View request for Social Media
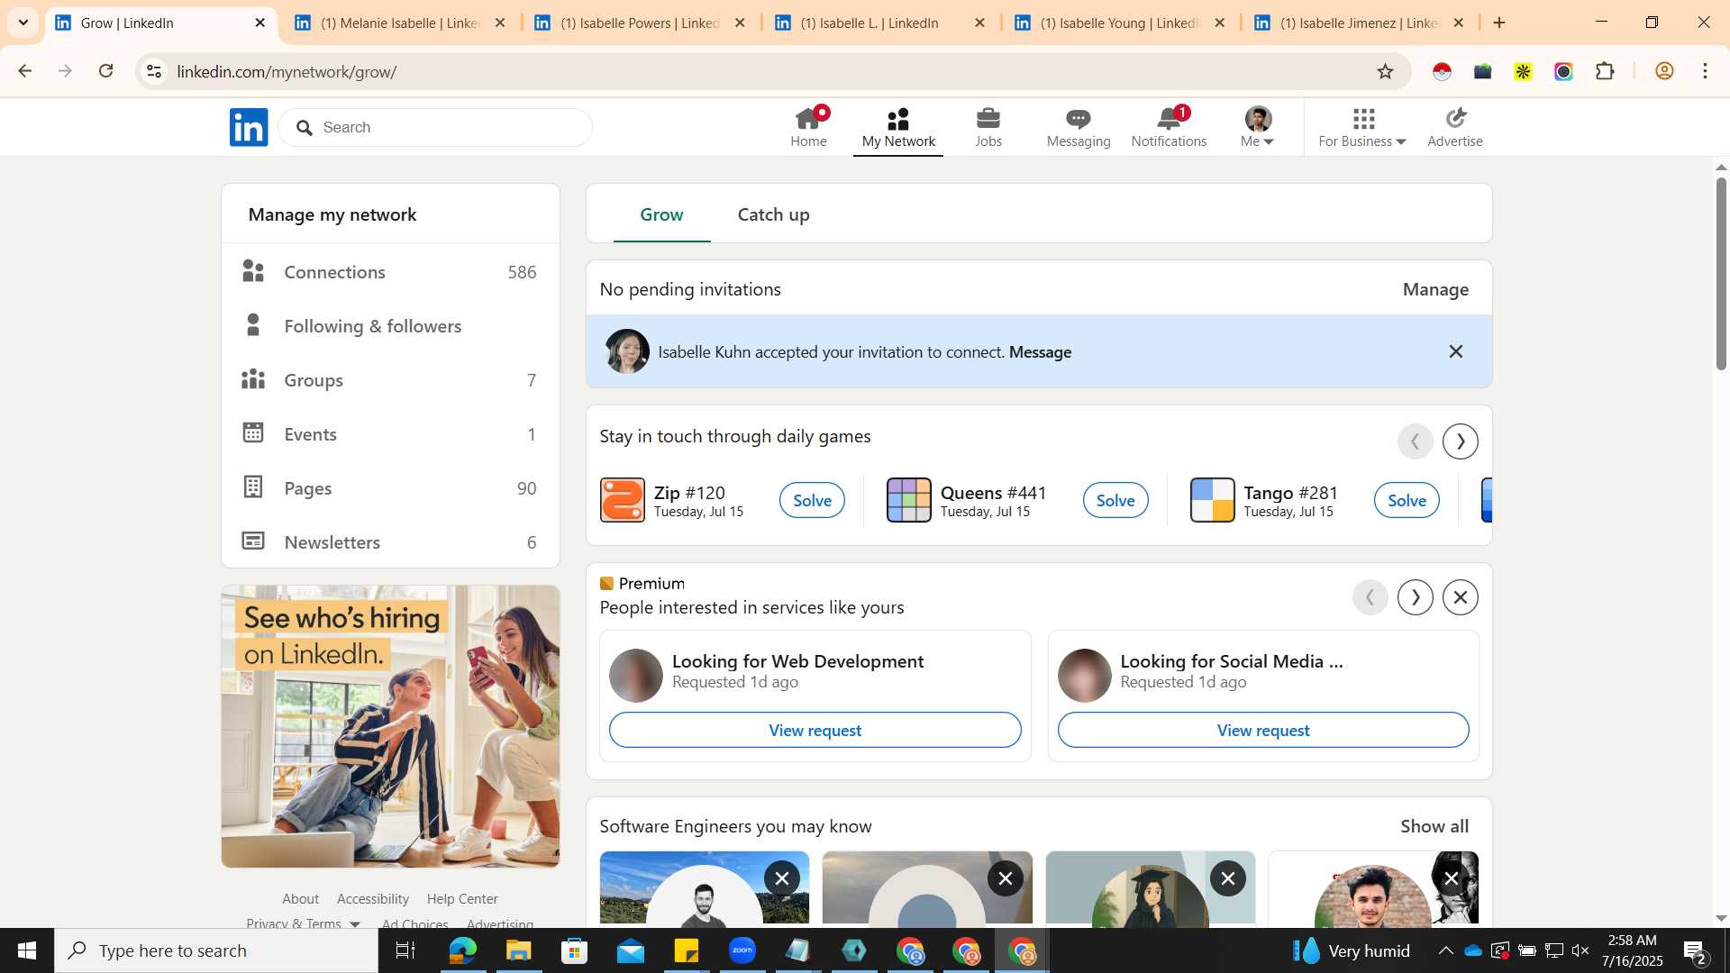Image resolution: width=1730 pixels, height=973 pixels. [1263, 730]
